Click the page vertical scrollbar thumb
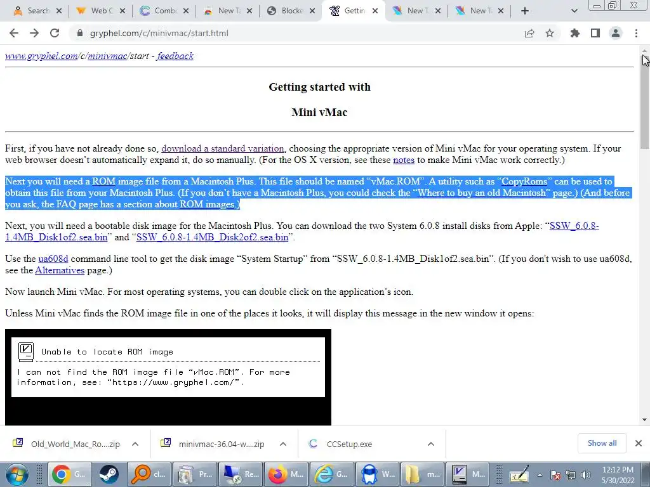 point(645,101)
